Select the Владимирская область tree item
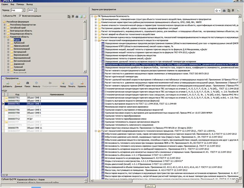Image resolution: width=244 pixels, height=188 pixels. point(21,34)
